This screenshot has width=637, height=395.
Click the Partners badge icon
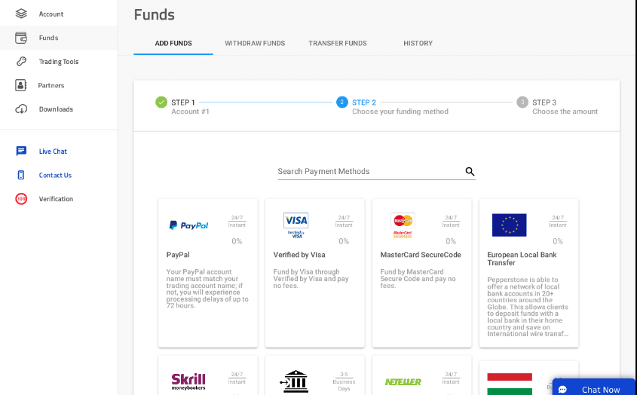[x=21, y=85]
